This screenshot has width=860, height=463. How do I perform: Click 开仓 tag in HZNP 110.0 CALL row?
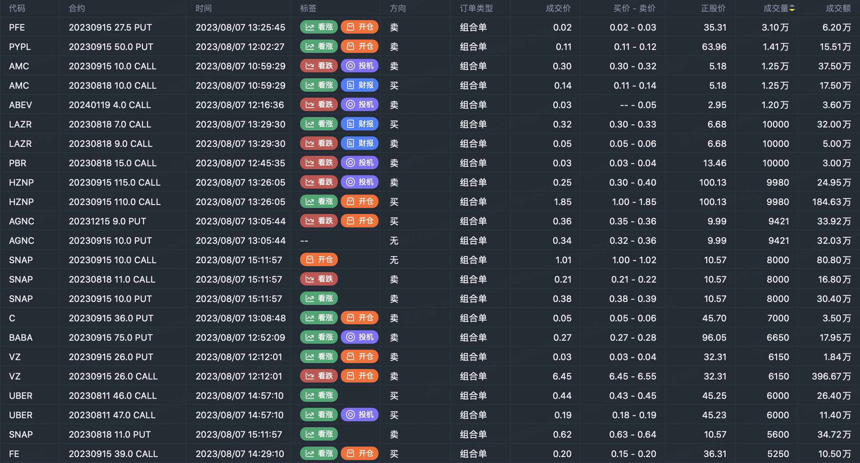coord(359,201)
